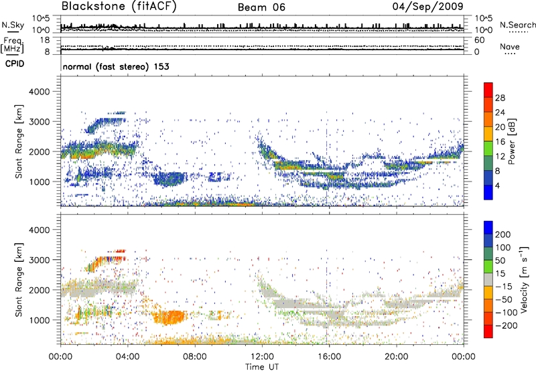Screen dimensions: 536x371
Task: Click the 2000 tick on velocity panel axis
Action: [x=39, y=290]
